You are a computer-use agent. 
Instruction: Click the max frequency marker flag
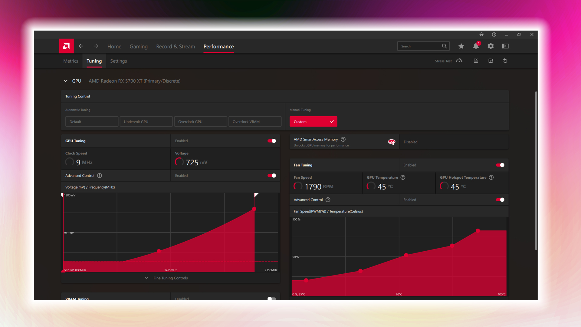[256, 195]
